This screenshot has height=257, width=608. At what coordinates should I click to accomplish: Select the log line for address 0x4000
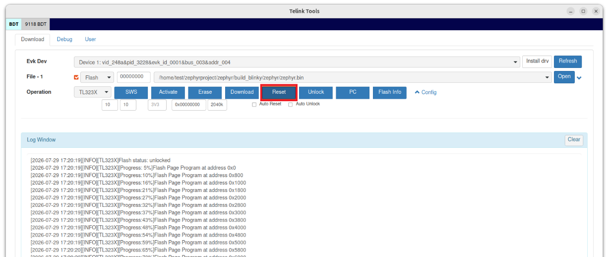point(138,228)
